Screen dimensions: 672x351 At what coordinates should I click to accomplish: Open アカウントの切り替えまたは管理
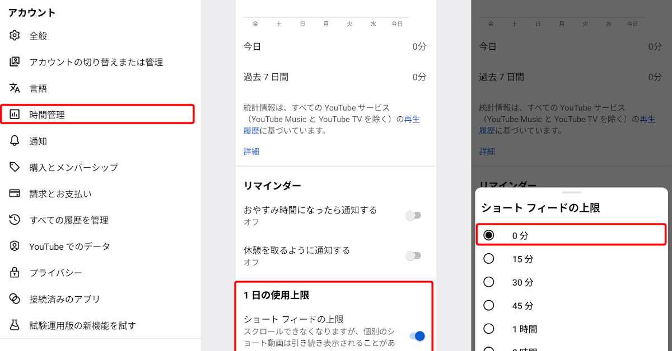coord(95,62)
